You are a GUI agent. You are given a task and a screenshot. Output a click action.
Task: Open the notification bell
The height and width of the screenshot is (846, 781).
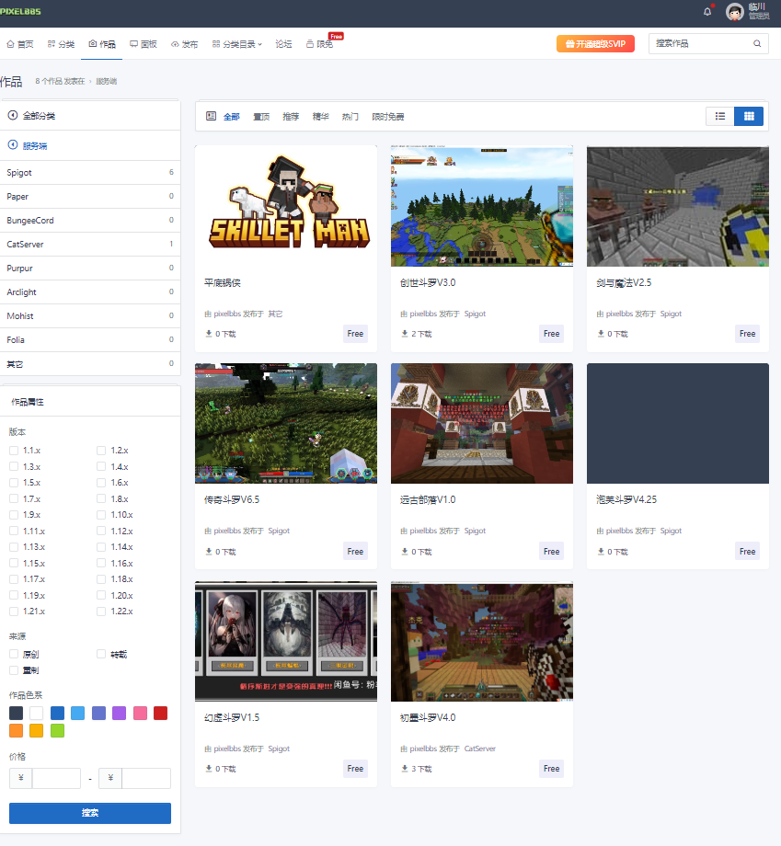click(707, 11)
